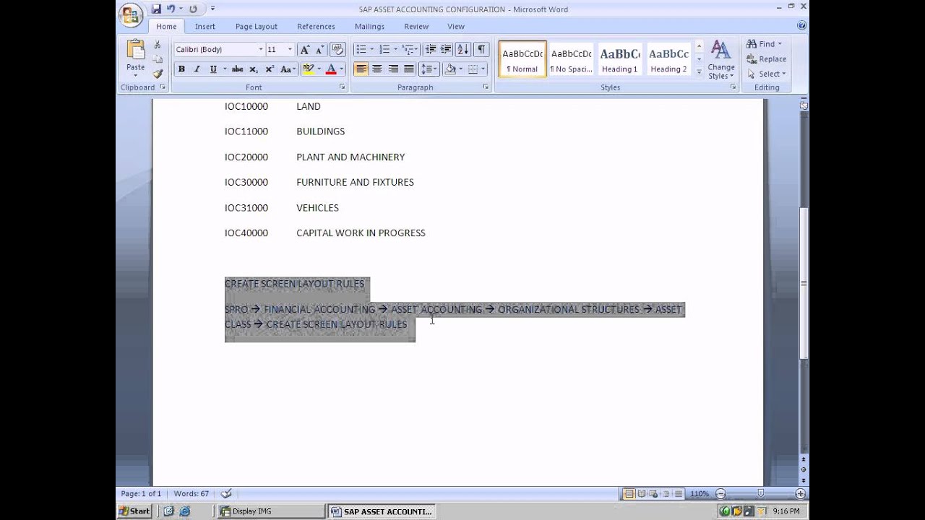
Task: Activate the Format Painter
Action: 158,73
